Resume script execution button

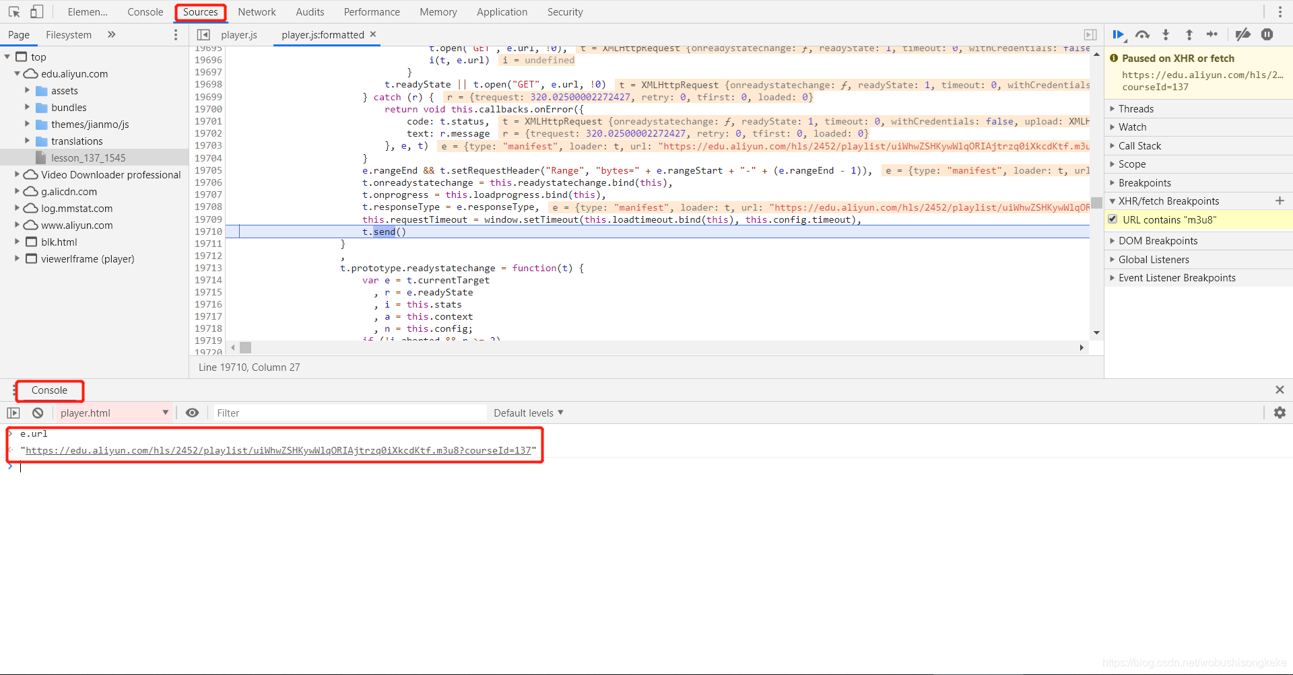(x=1119, y=34)
